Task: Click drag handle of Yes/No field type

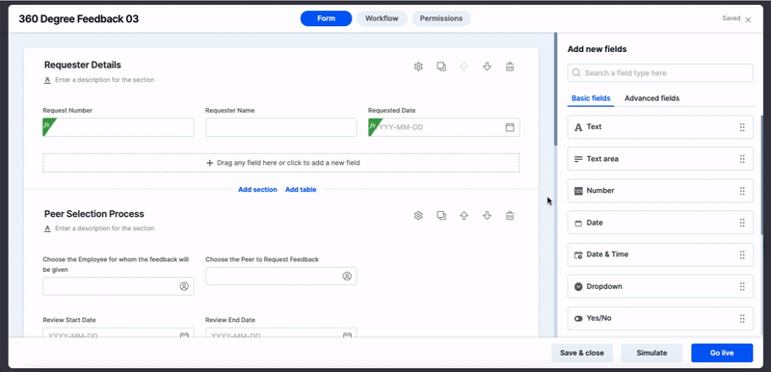Action: click(742, 318)
